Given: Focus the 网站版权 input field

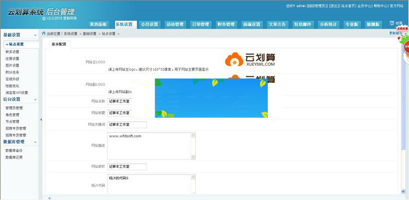Looking at the screenshot, I should [127, 167].
